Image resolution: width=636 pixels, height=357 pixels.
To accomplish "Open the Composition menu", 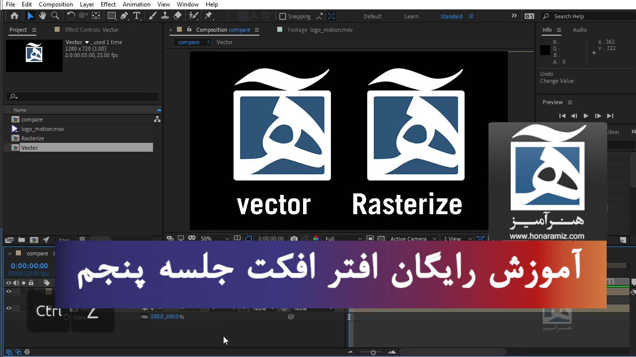I will coord(56,4).
